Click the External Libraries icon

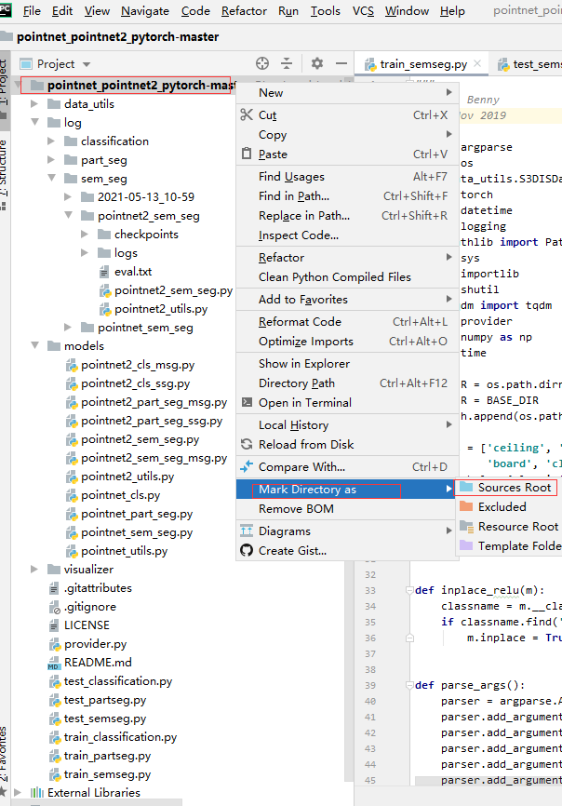pyautogui.click(x=37, y=793)
